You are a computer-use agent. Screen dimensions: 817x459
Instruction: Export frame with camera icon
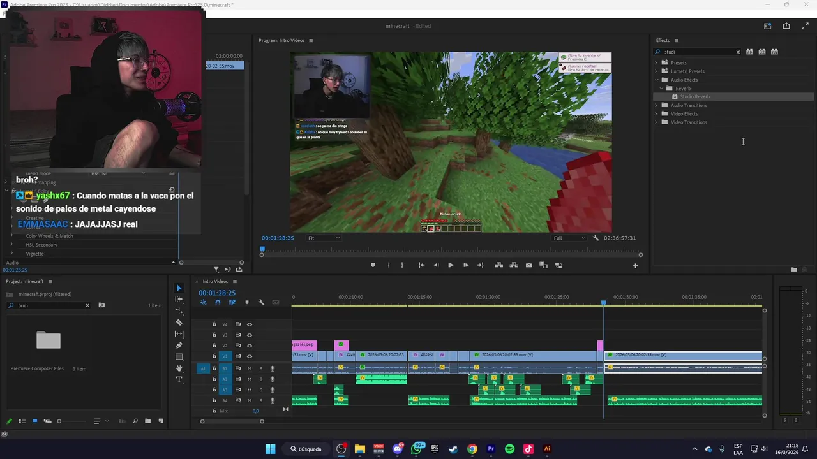528,265
